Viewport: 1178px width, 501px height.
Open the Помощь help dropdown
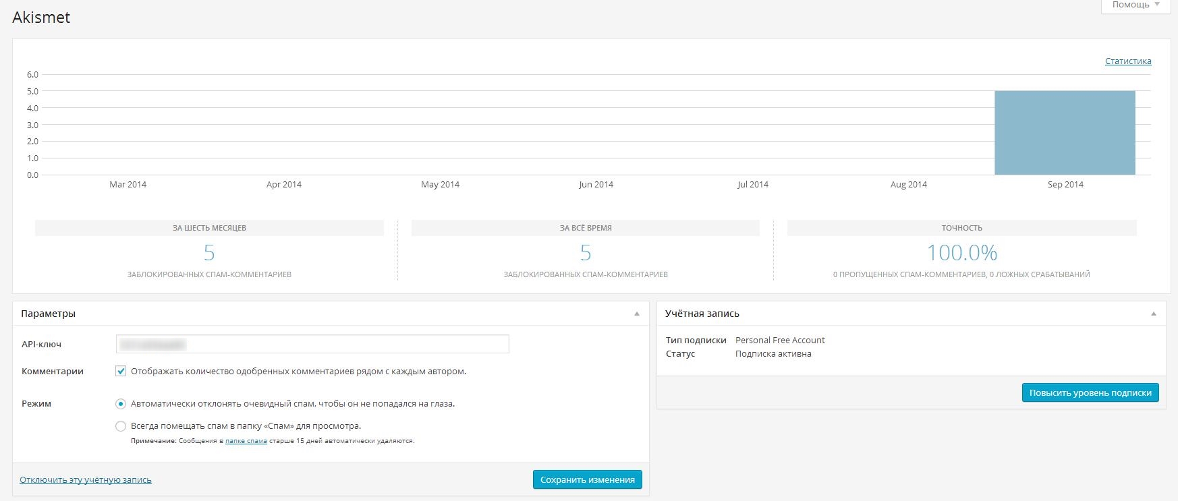tap(1135, 5)
